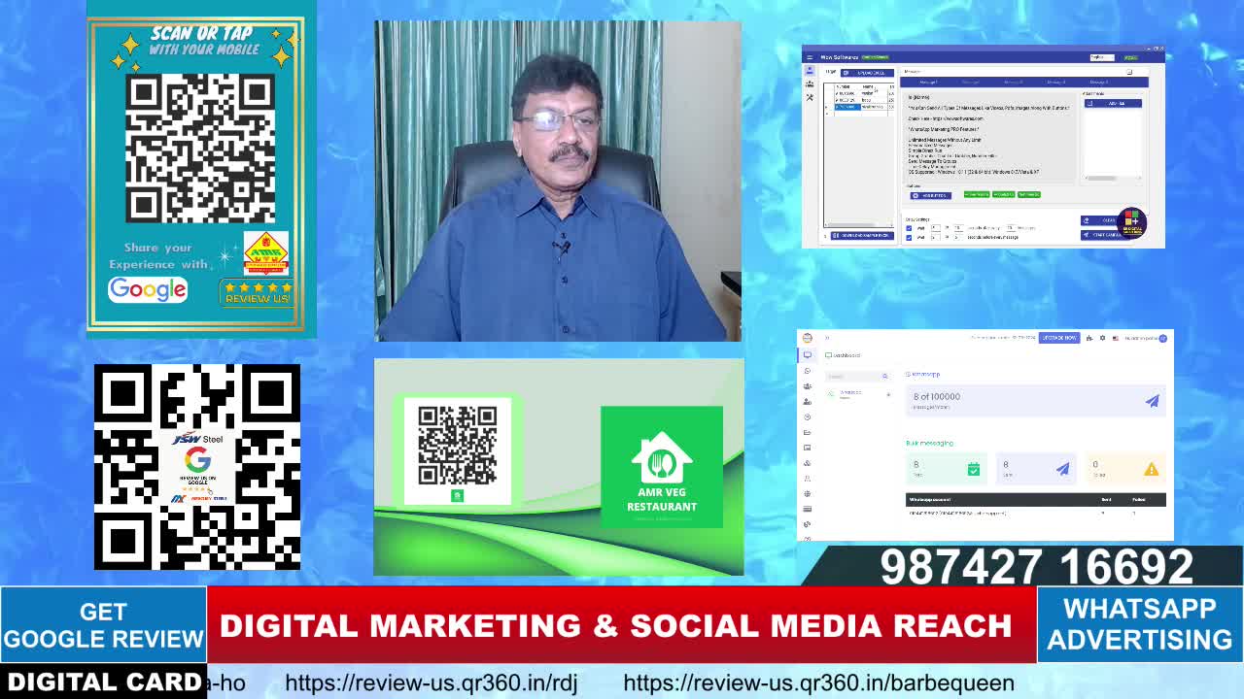Switch to the fifth message tab

tap(1099, 83)
